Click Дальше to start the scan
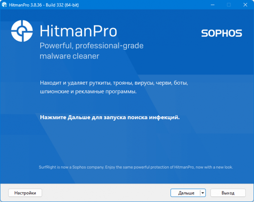The width and height of the screenshot is (254, 202). [185, 193]
